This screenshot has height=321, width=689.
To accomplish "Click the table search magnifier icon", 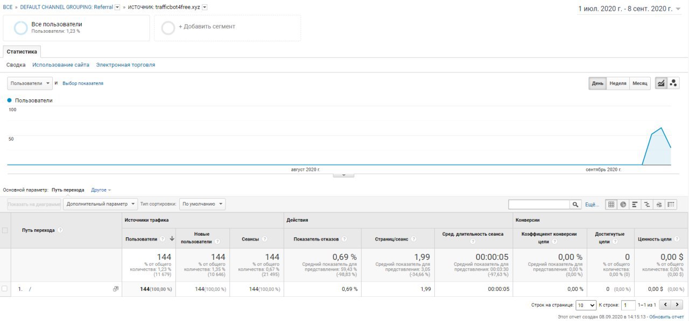I will click(576, 205).
